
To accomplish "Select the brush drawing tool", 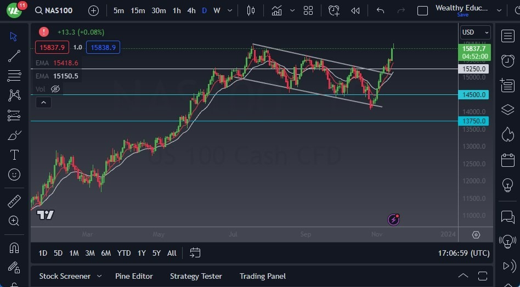I will [x=14, y=136].
